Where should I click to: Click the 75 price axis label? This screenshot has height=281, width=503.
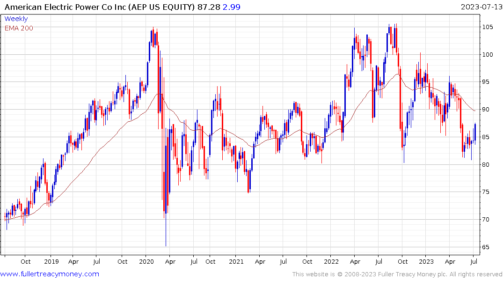486,192
